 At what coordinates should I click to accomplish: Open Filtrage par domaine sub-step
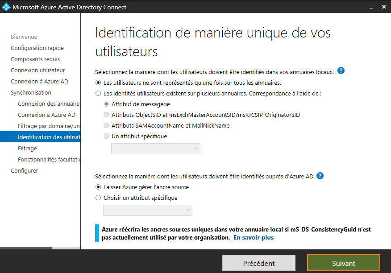point(49,126)
